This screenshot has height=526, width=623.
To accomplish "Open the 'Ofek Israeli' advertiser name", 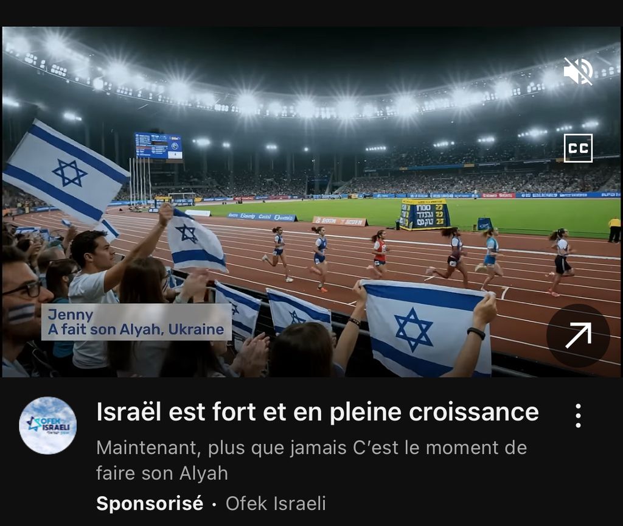I will (x=276, y=503).
